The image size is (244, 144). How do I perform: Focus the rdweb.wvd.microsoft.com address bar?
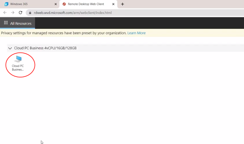[x=135, y=13]
